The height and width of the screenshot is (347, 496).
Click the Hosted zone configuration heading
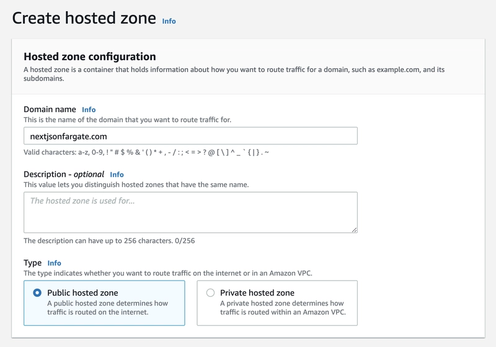[89, 57]
